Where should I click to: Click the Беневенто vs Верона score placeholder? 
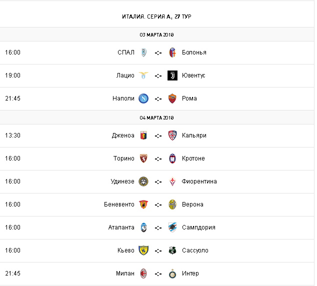(x=158, y=204)
